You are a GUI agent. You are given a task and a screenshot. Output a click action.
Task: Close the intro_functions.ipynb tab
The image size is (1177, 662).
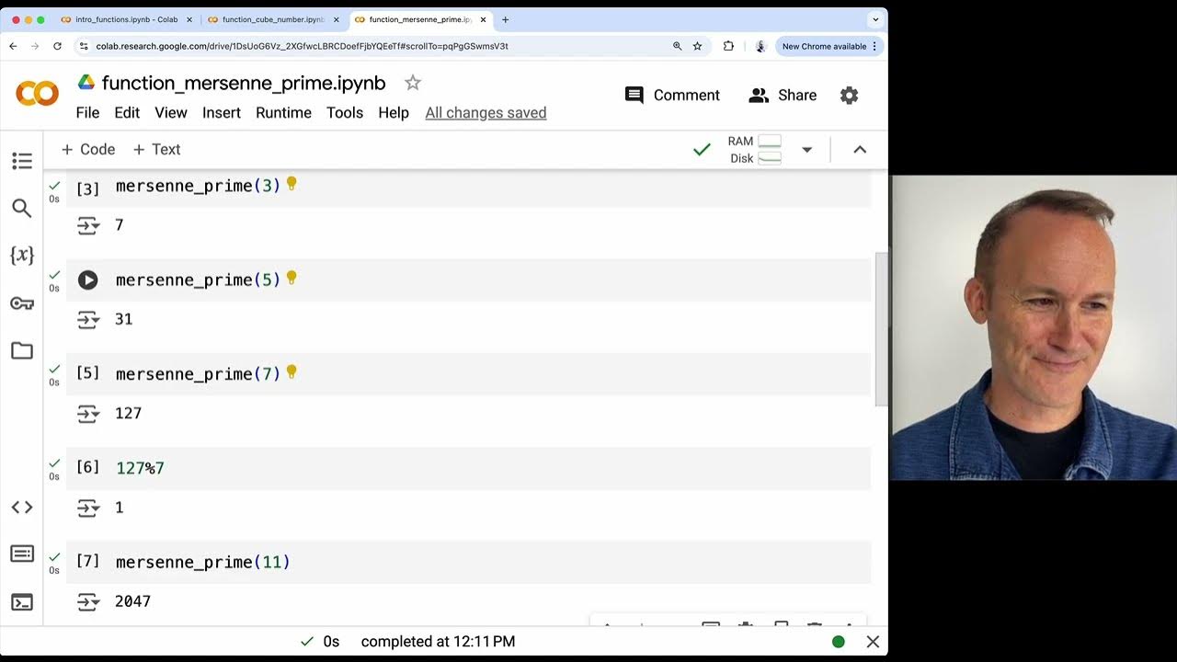click(189, 19)
